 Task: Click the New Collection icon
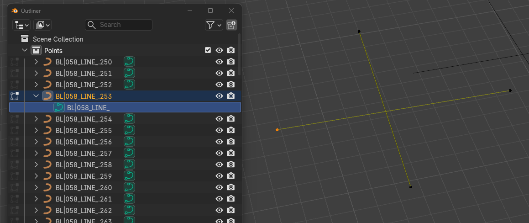click(231, 25)
